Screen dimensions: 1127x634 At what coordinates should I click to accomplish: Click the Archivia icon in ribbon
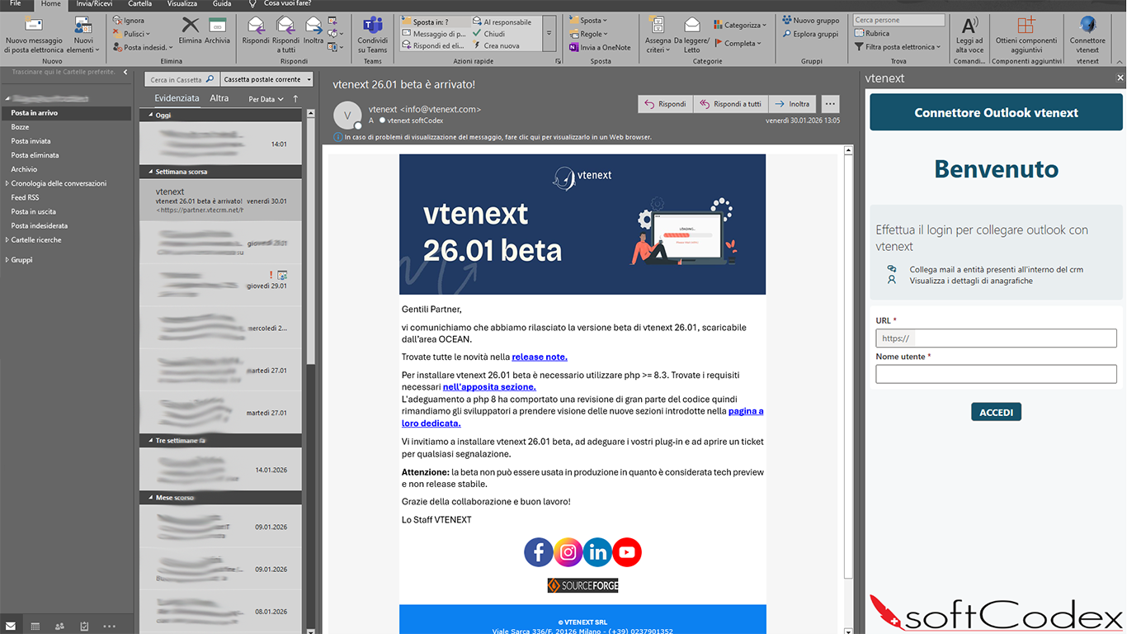click(x=218, y=24)
